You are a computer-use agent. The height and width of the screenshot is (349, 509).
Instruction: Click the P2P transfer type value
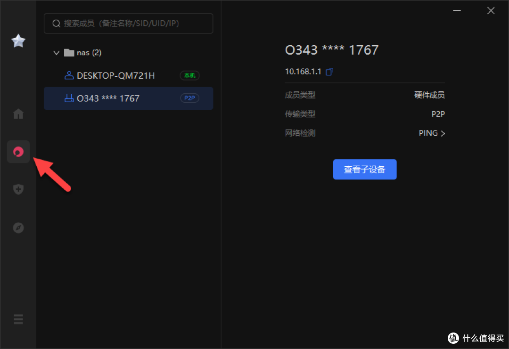point(438,114)
